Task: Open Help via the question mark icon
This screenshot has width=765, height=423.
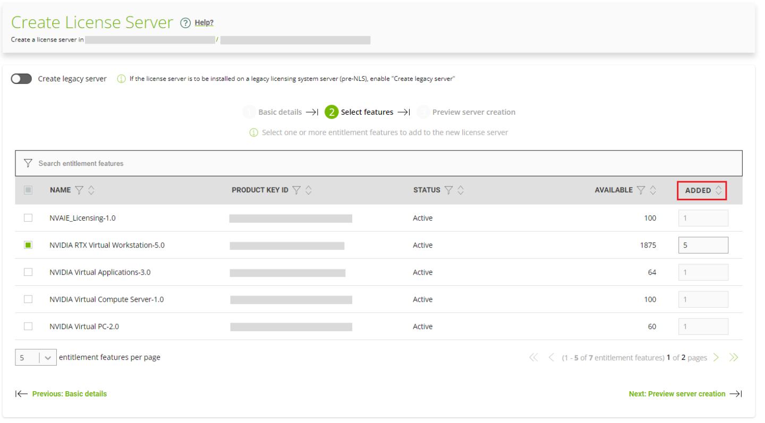Action: pyautogui.click(x=184, y=22)
